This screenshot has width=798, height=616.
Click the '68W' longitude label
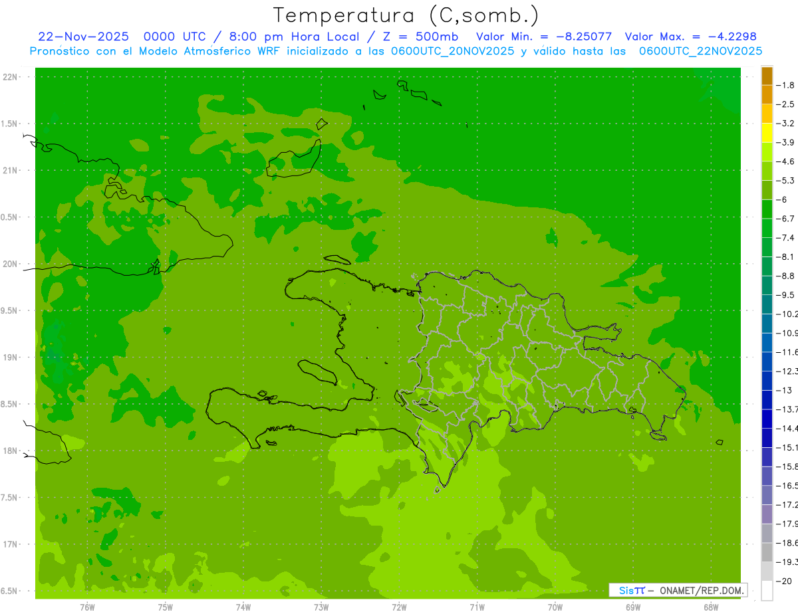tap(711, 607)
